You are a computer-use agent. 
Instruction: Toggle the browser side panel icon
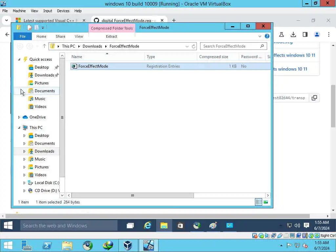click(305, 34)
